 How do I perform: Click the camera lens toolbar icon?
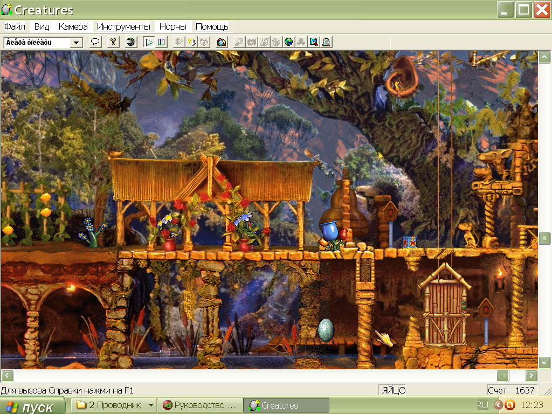(222, 42)
